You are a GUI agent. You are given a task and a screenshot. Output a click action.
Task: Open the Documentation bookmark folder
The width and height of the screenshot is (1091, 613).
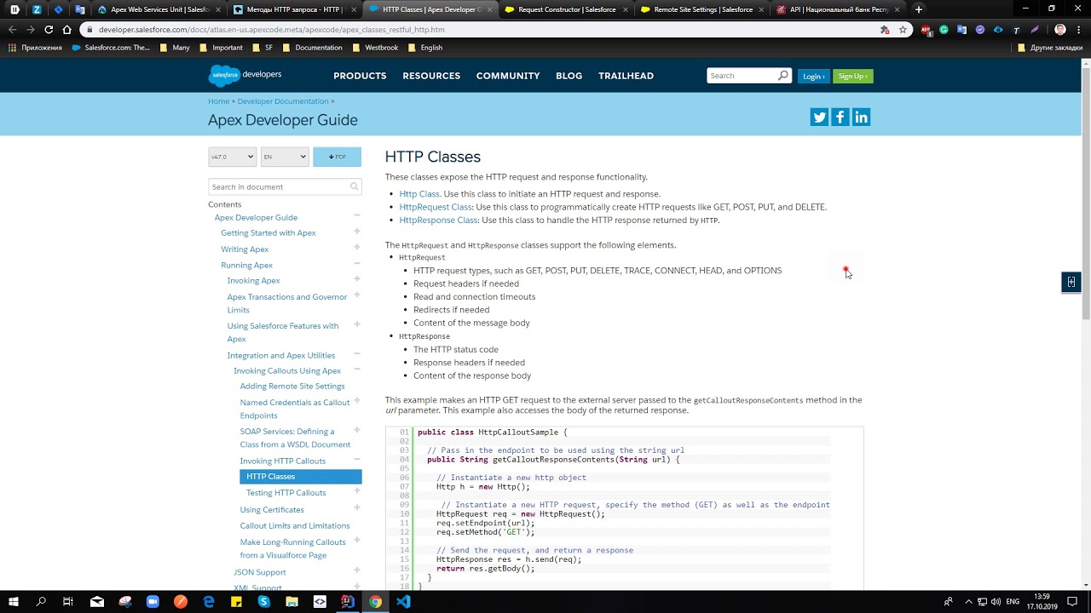pos(312,48)
